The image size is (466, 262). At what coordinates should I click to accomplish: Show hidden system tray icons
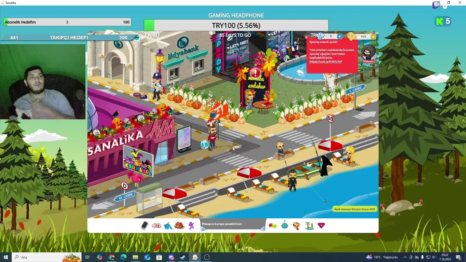[405, 257]
